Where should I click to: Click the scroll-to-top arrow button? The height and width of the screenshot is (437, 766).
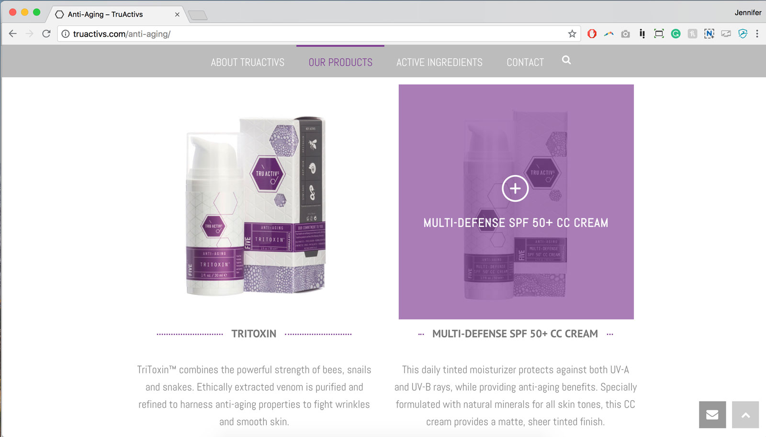pos(745,415)
